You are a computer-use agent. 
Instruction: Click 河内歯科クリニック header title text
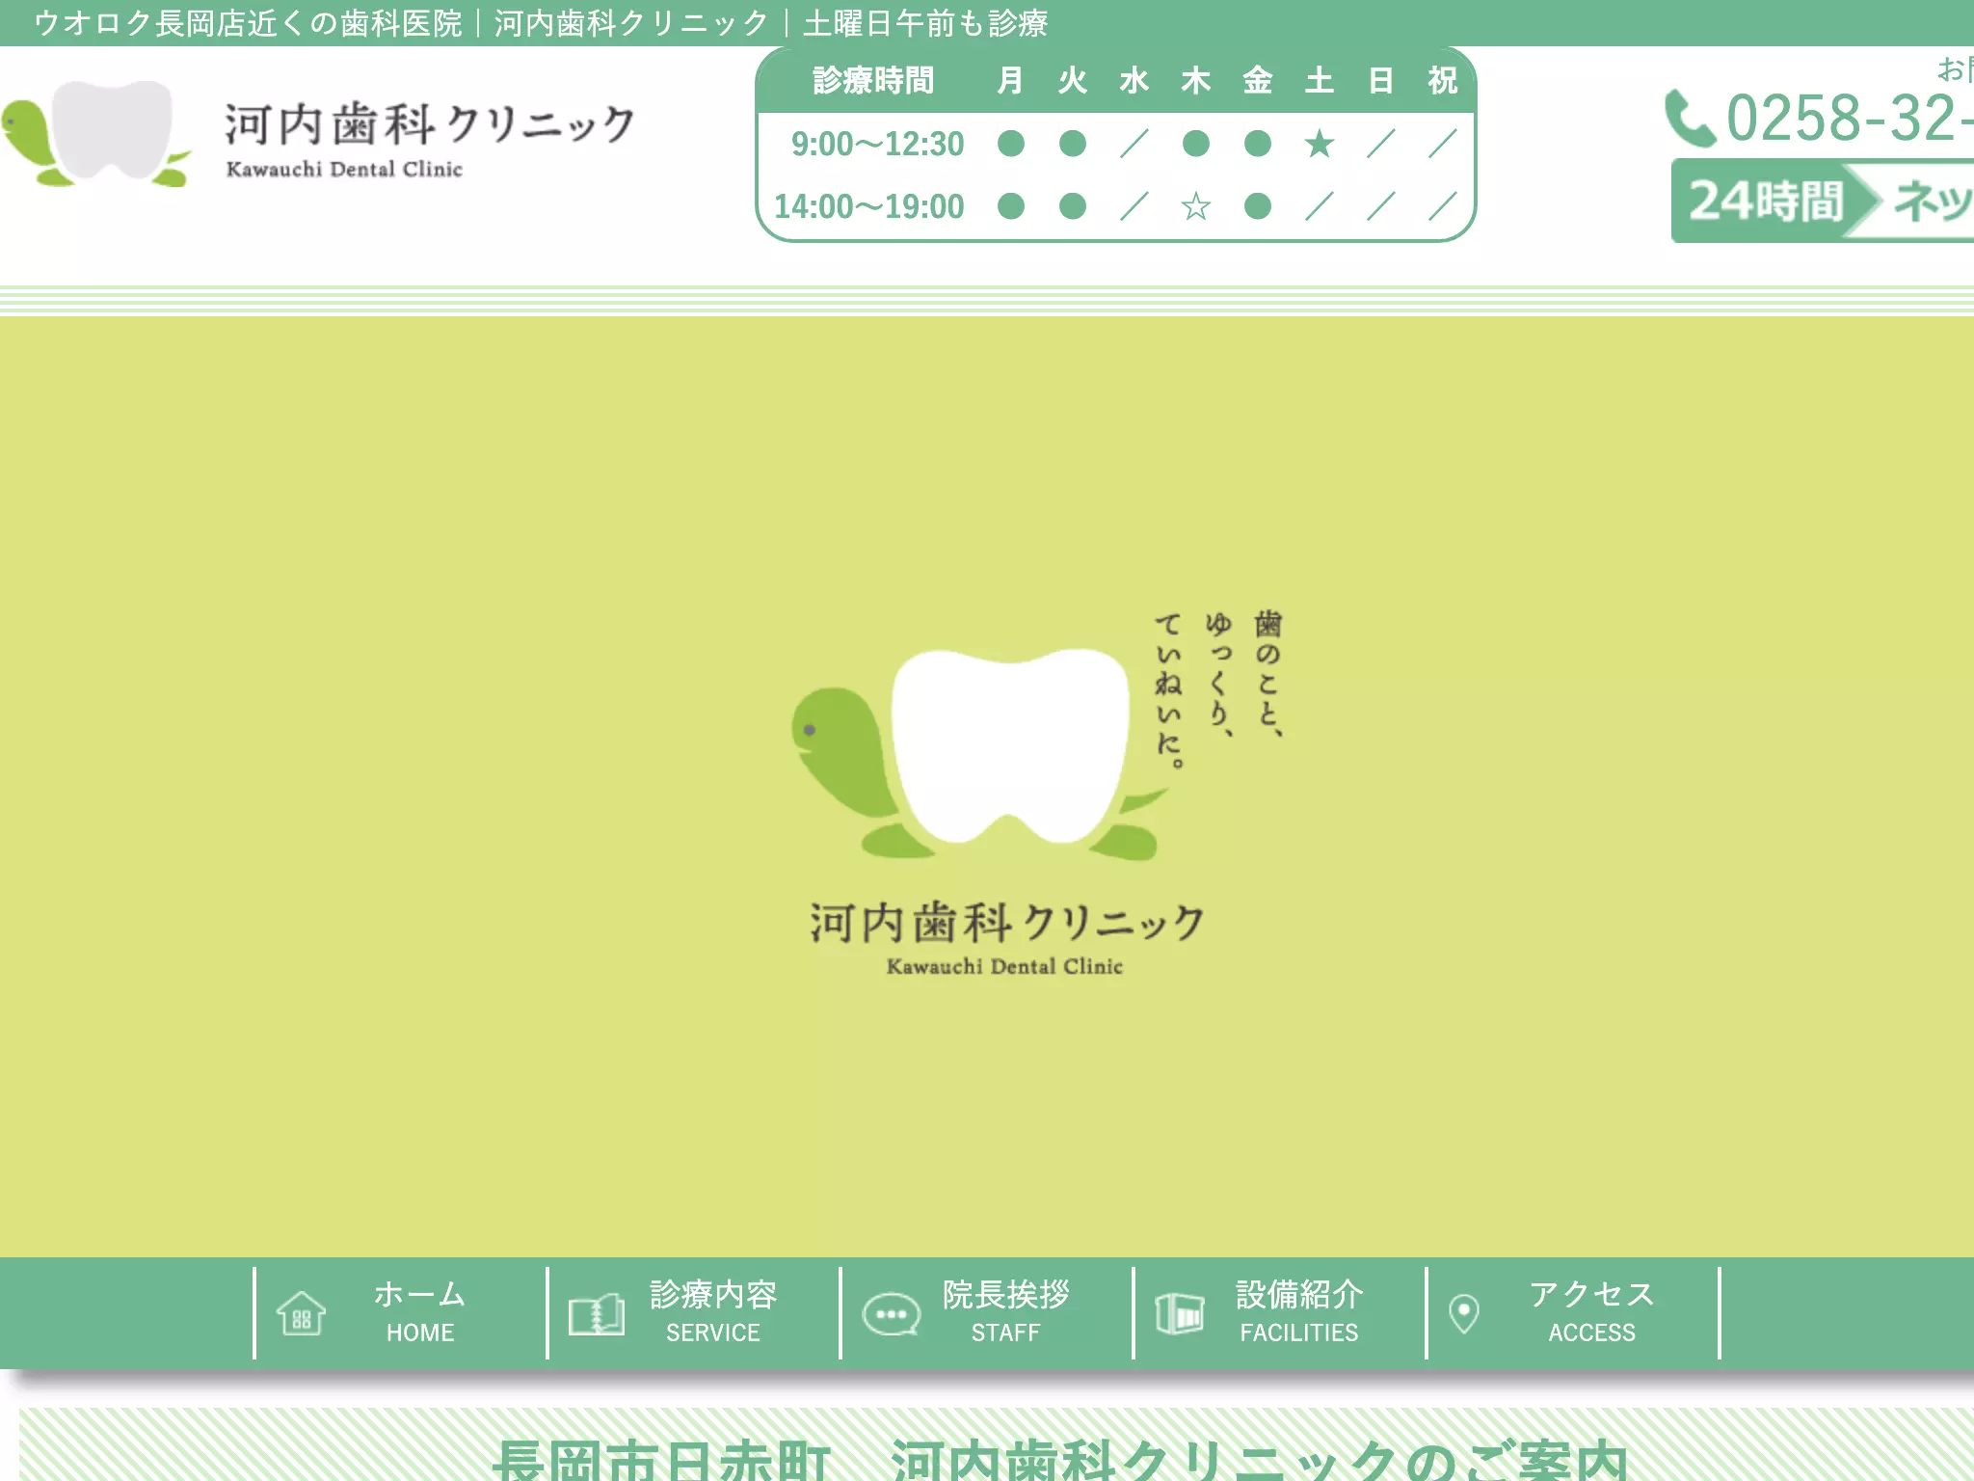click(x=430, y=124)
